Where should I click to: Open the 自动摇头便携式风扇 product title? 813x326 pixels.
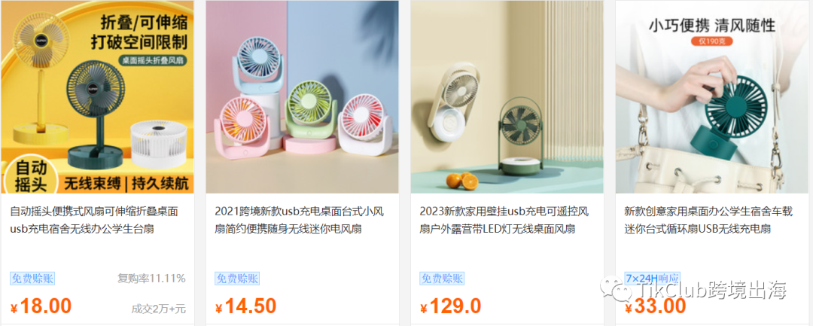tap(94, 221)
